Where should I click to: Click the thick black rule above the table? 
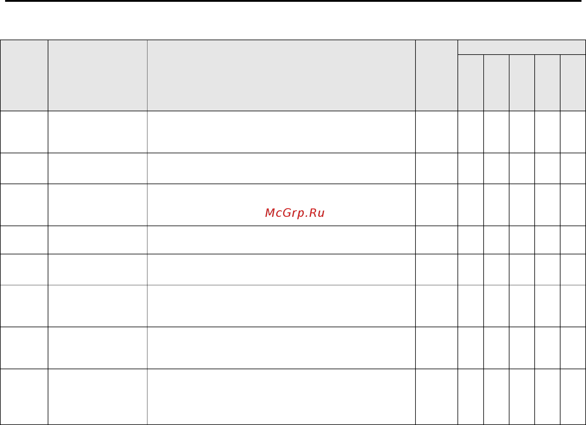pyautogui.click(x=294, y=1)
